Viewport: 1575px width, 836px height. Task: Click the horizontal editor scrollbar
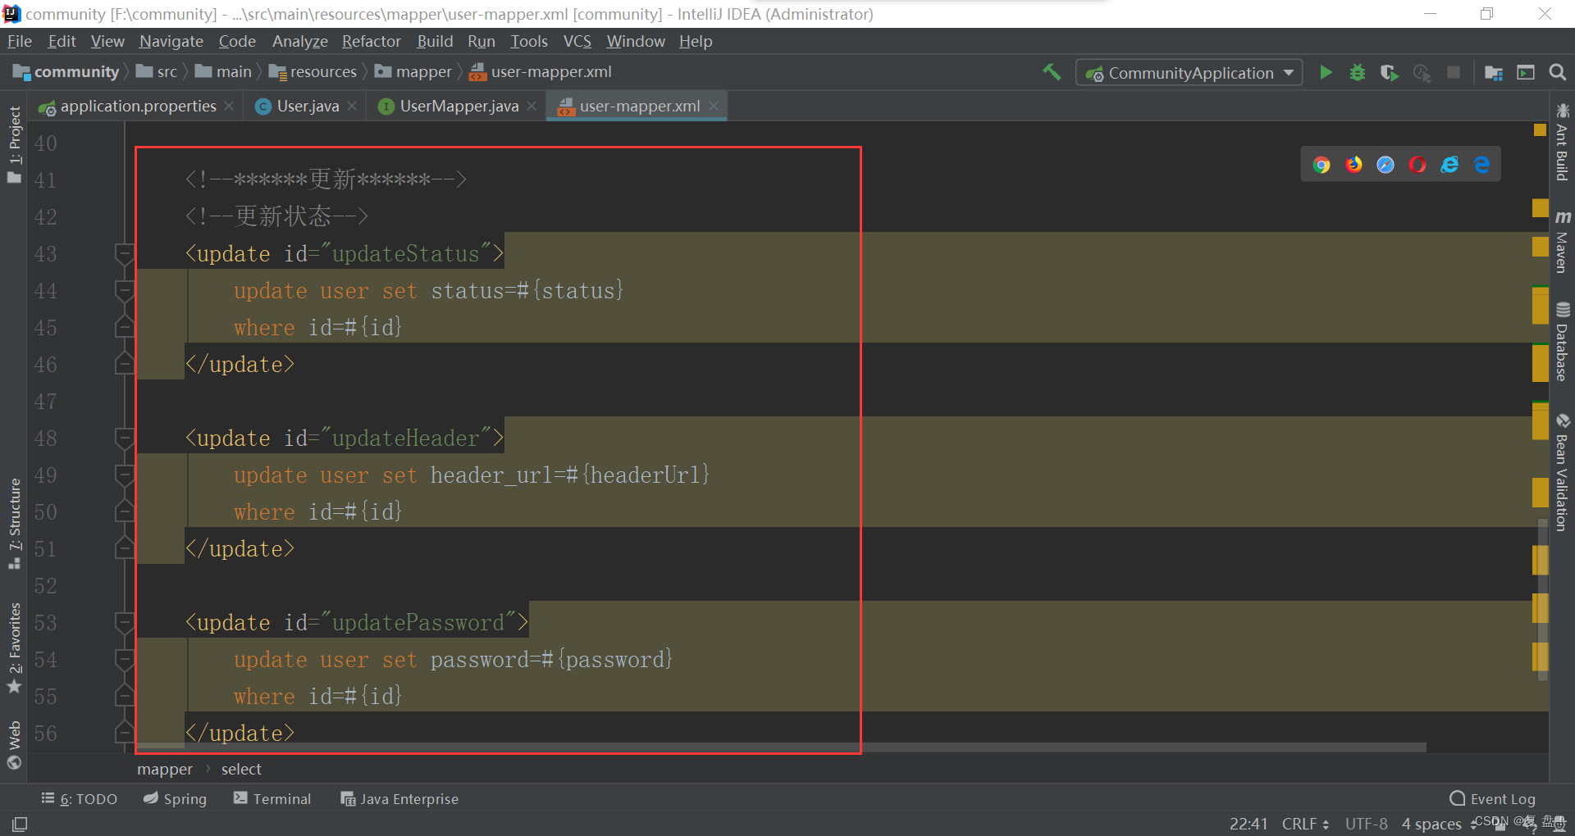781,747
